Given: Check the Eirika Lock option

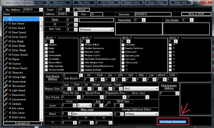Looking at the screenshot, I should tap(123, 52).
